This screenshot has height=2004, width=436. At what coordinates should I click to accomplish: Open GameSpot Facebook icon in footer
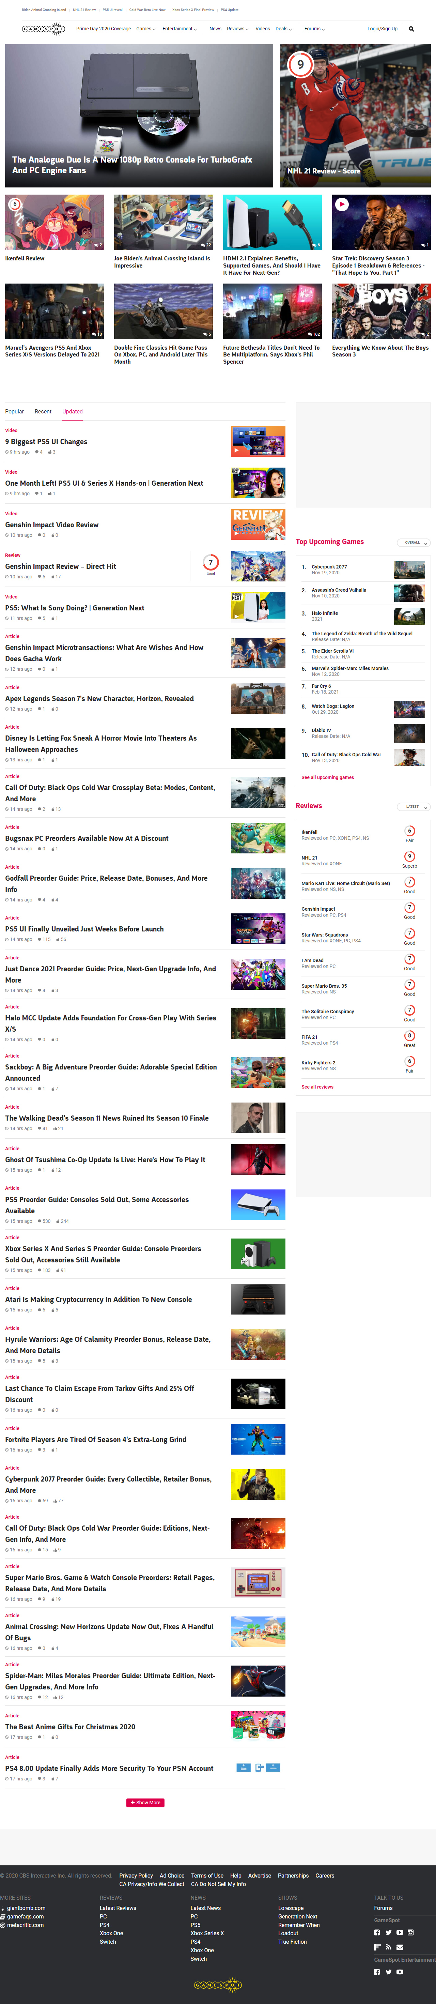377,1932
